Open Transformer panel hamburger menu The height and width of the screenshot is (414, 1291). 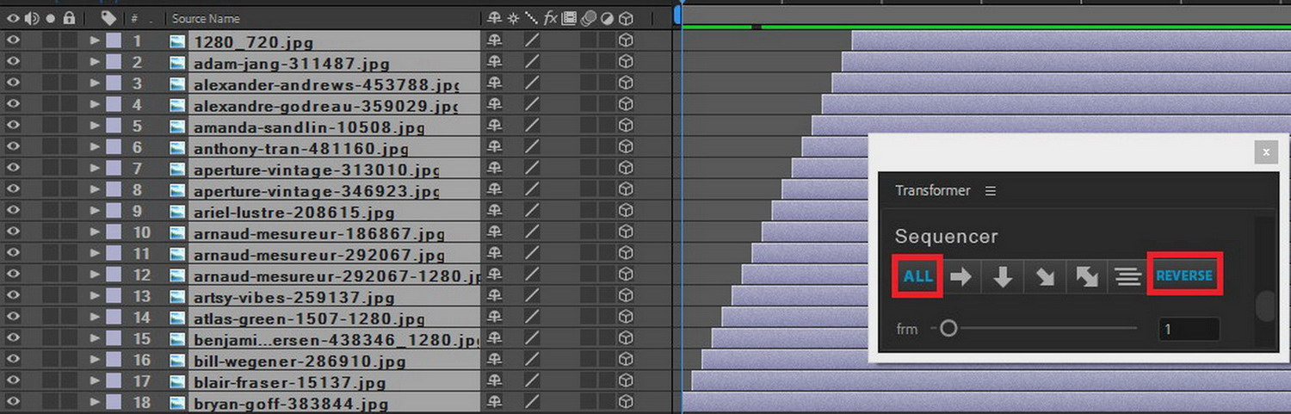tap(991, 191)
